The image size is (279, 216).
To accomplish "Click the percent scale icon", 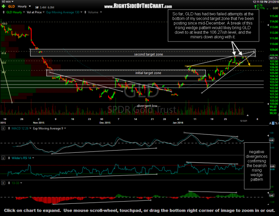I will click(x=276, y=123).
